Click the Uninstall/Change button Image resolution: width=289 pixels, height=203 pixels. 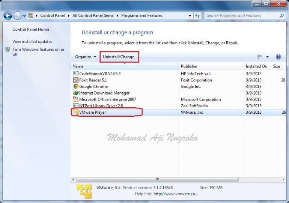[119, 57]
